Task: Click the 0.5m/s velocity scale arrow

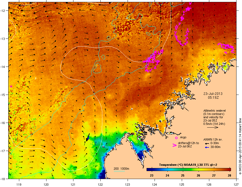Action: [x=213, y=127]
